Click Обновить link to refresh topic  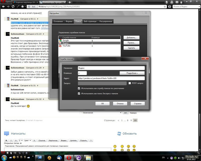[129, 134]
